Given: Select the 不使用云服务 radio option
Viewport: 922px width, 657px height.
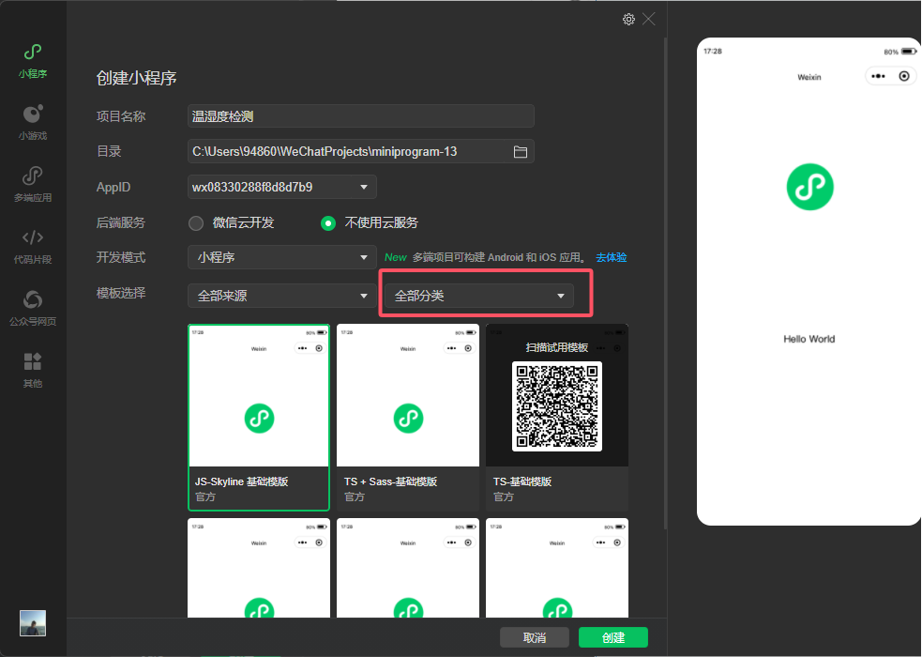Looking at the screenshot, I should 328,223.
